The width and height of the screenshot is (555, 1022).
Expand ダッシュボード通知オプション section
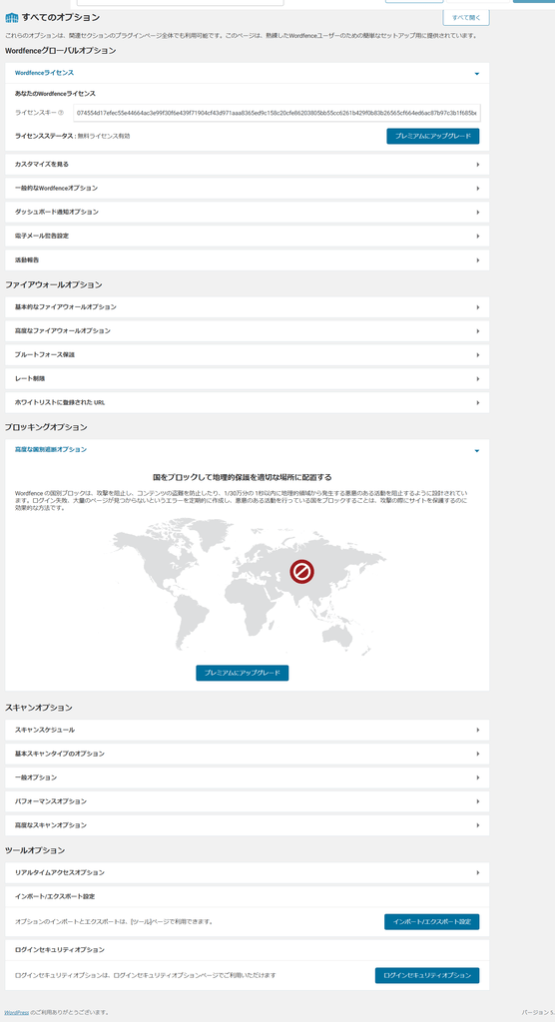pyautogui.click(x=248, y=212)
